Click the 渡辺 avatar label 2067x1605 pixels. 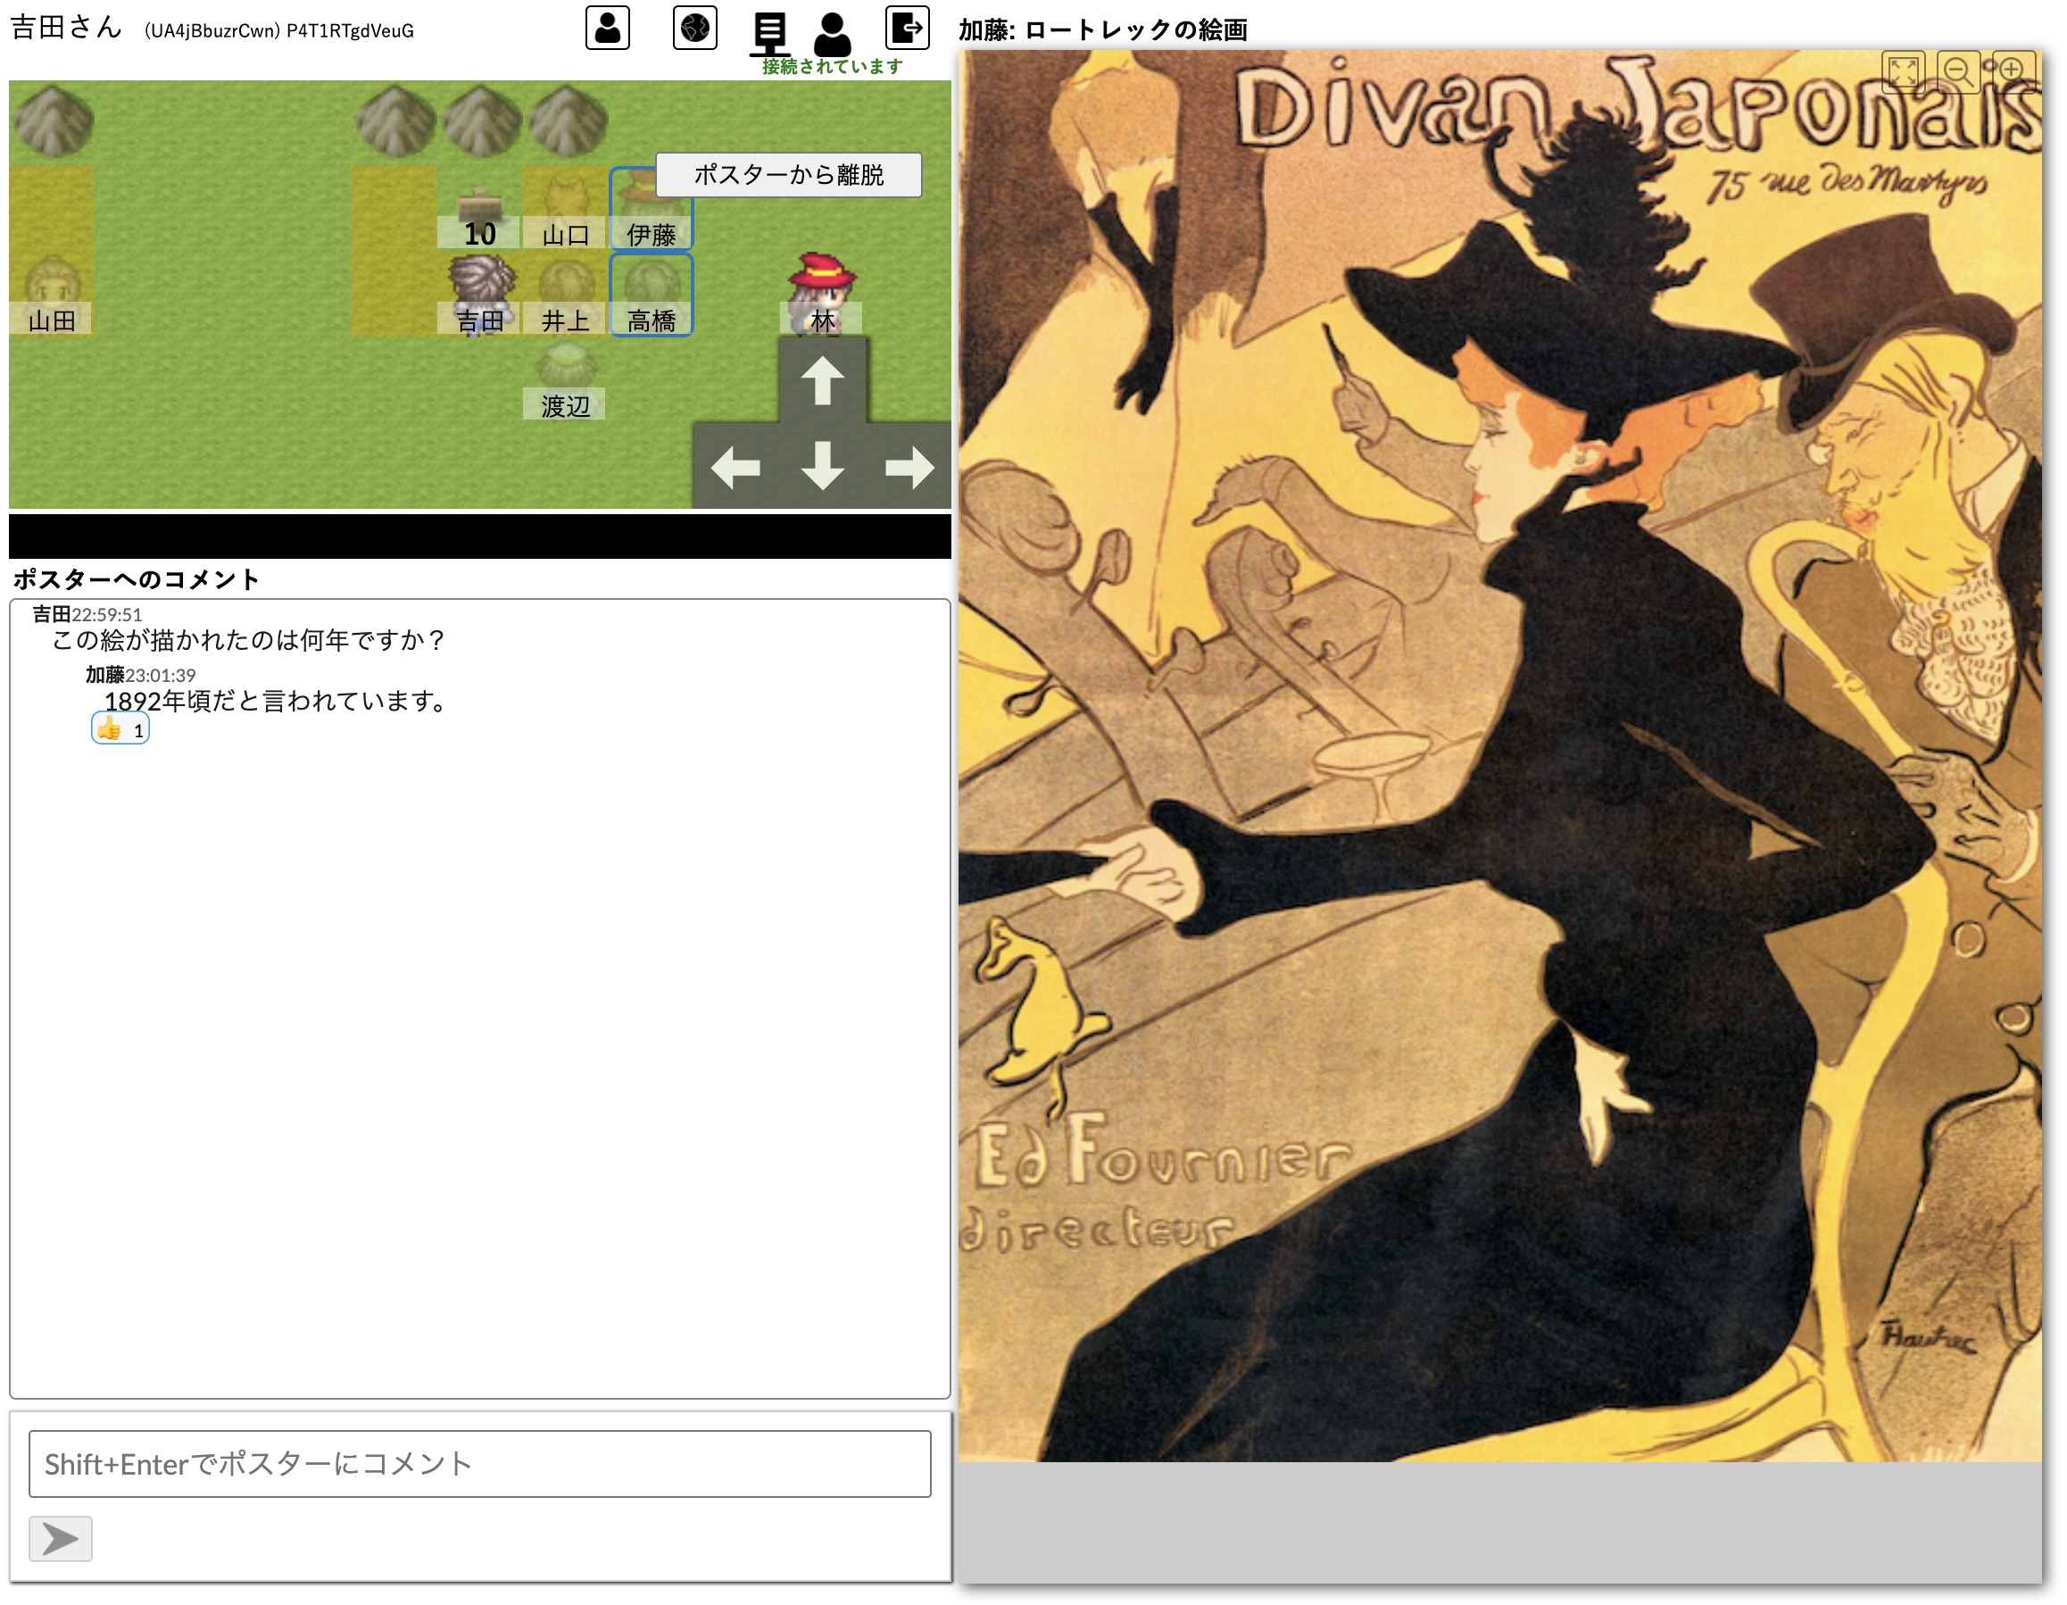pos(566,406)
